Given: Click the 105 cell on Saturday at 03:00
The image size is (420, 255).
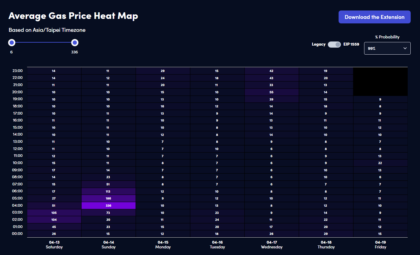Looking at the screenshot, I should click(54, 213).
